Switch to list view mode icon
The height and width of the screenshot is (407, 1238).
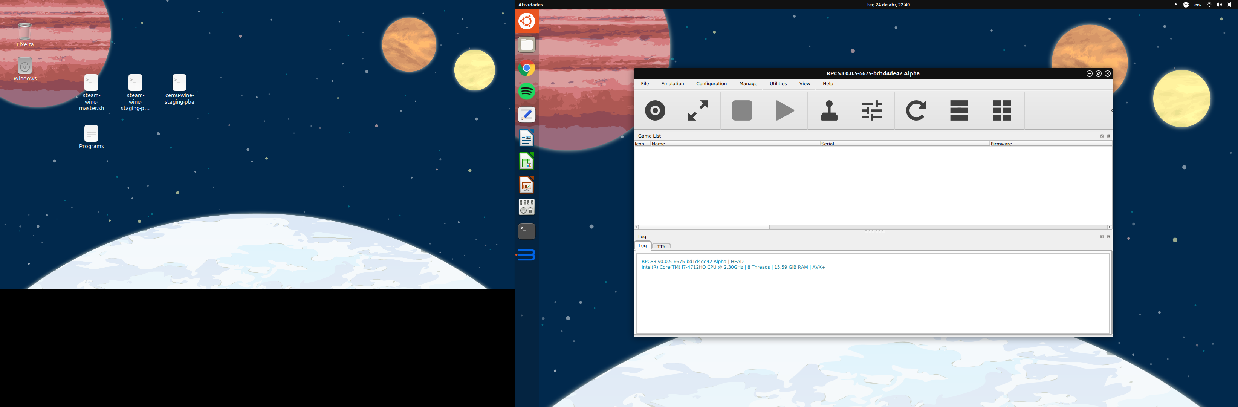point(959,110)
